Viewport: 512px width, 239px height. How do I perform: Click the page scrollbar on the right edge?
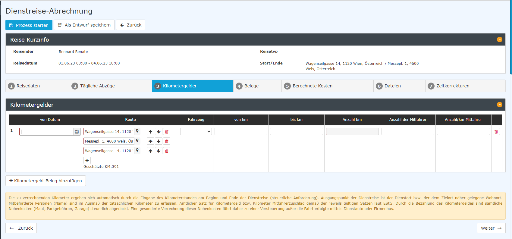(511, 37)
